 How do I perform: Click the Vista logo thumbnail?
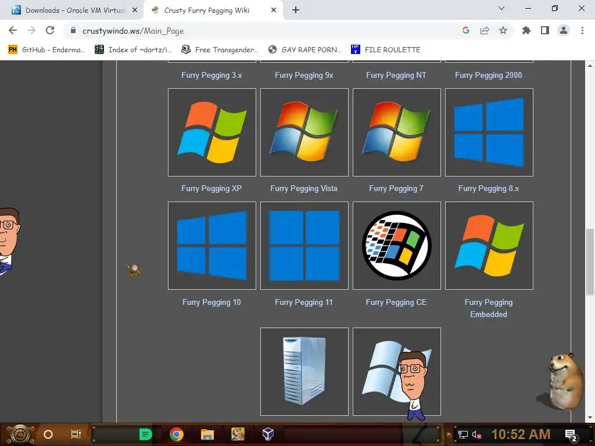tap(304, 132)
